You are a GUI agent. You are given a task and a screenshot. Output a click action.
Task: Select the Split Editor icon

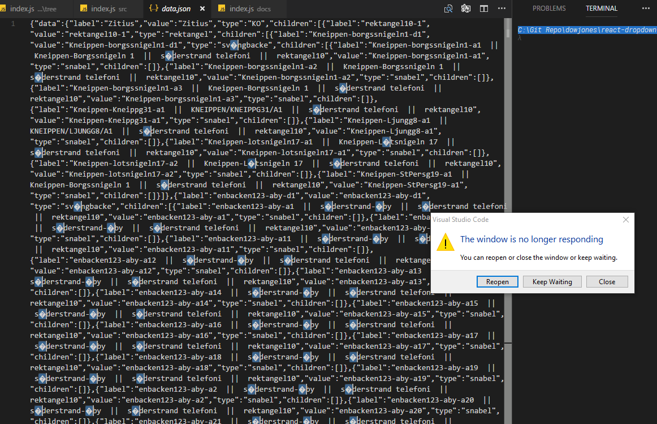[x=483, y=9]
